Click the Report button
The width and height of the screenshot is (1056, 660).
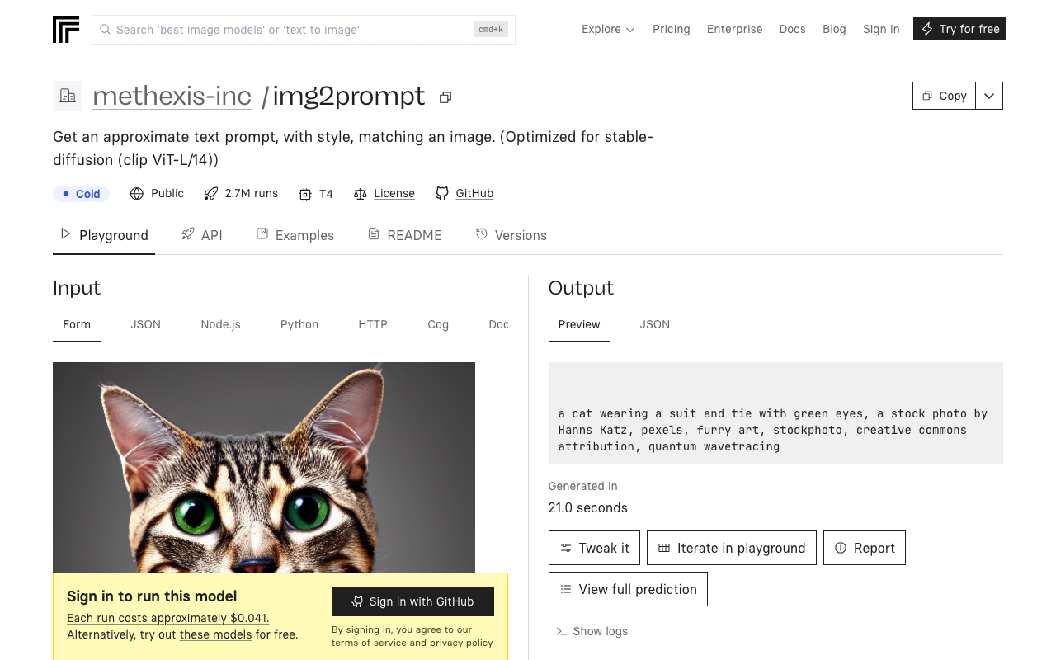[x=864, y=548]
